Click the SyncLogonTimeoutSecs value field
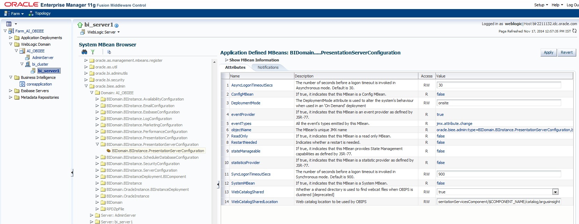The width and height of the screenshot is (579, 224). 499,174
